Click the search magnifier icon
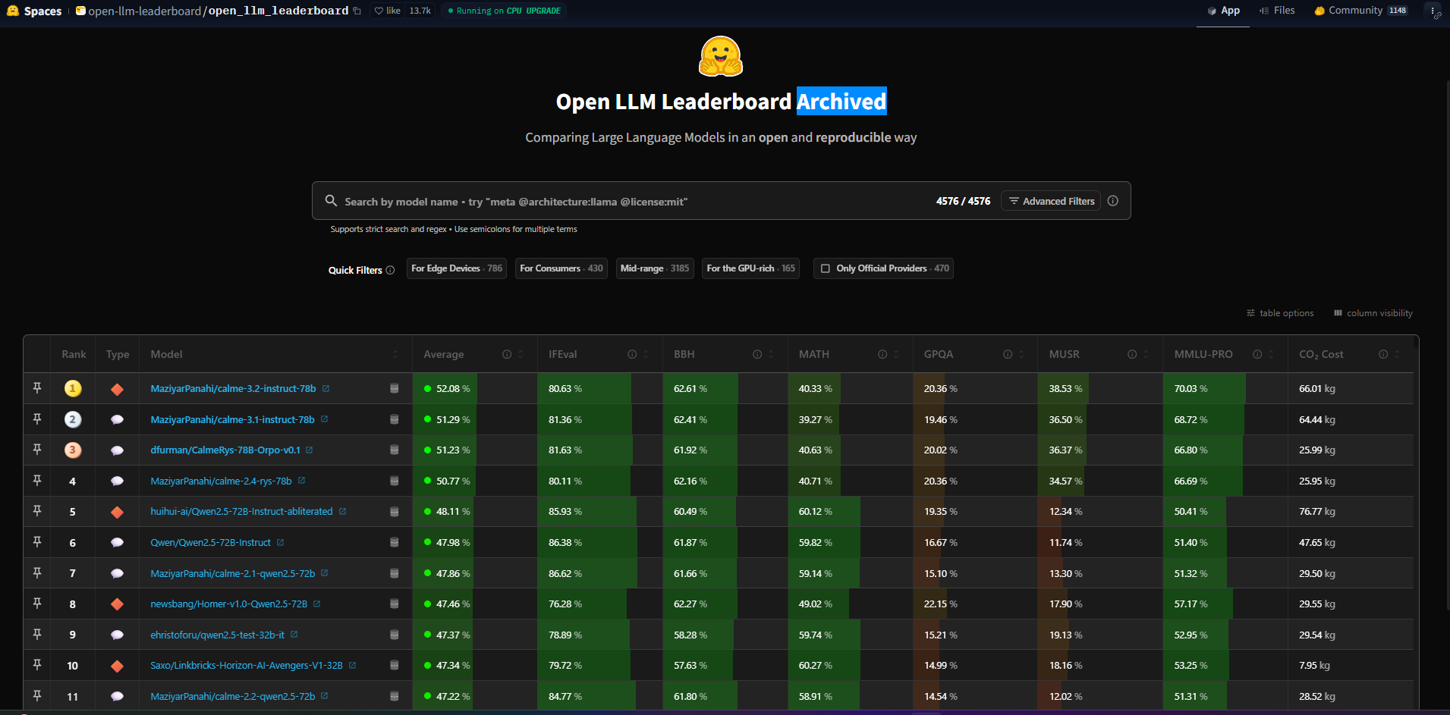The image size is (1450, 715). [331, 201]
